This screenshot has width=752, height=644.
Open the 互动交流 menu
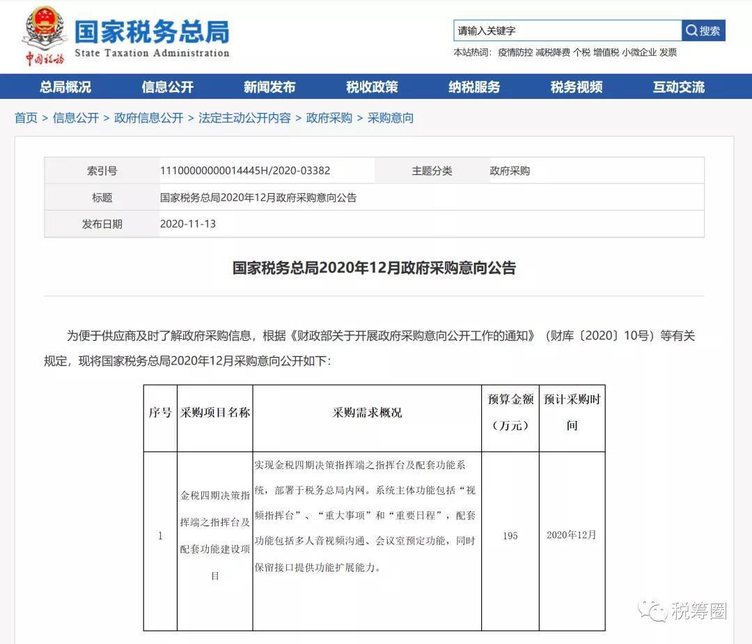pyautogui.click(x=679, y=87)
